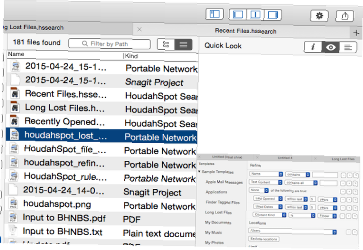The image size is (363, 250).
Task: Show the text preview pane button
Action: coord(348,48)
